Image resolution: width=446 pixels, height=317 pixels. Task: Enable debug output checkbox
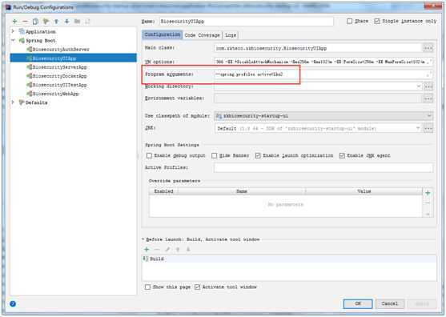pyautogui.click(x=149, y=155)
